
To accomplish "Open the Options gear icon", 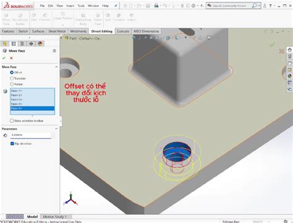I will tap(193, 6).
